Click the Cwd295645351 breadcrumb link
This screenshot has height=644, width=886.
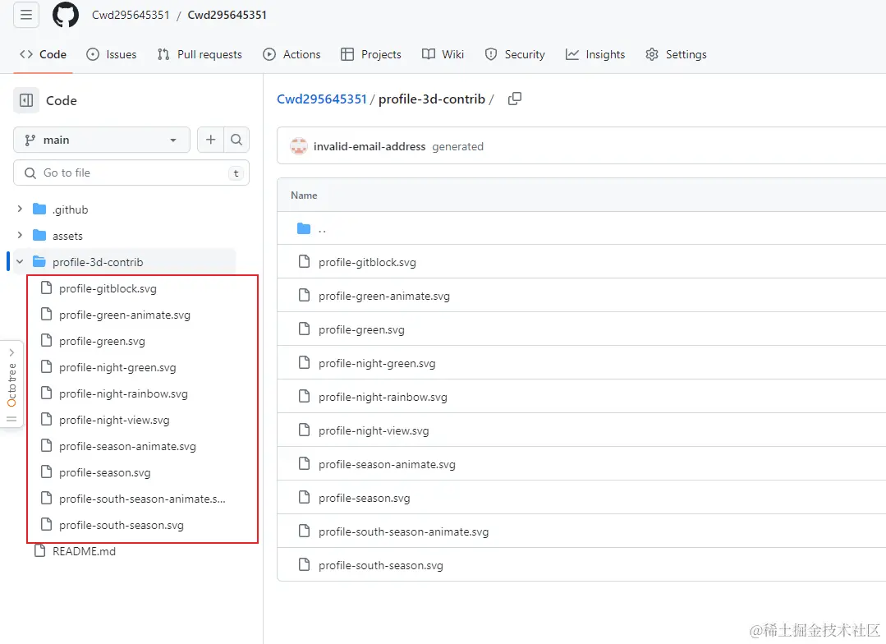click(322, 99)
